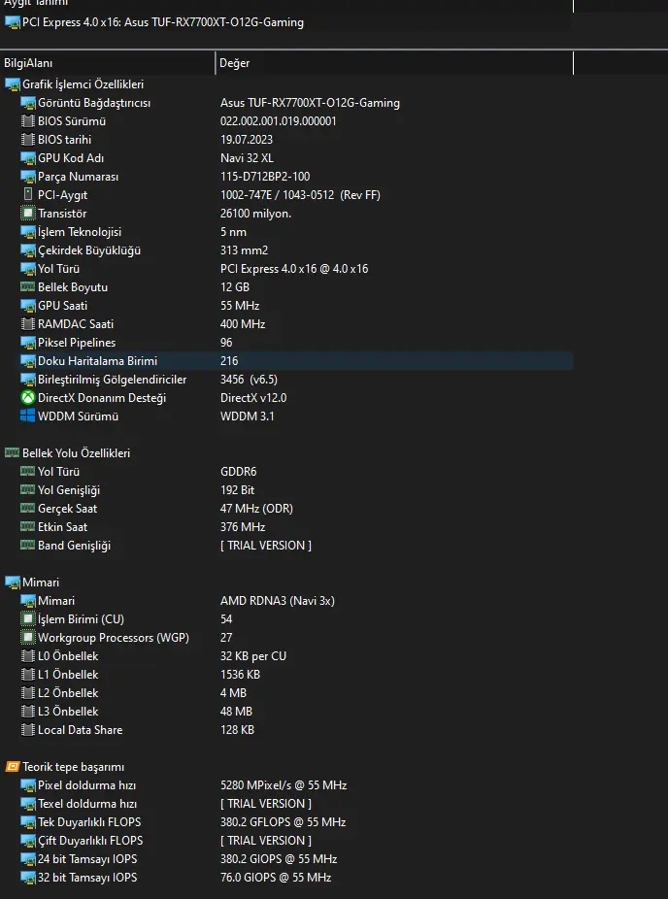Click the icon next to Pixel doldurma hızı
668x899 pixels.
coord(27,785)
